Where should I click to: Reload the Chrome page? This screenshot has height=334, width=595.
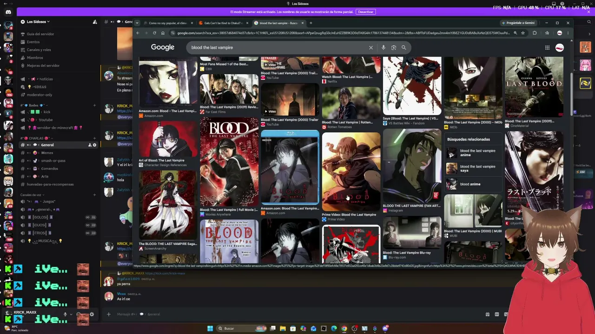[x=154, y=33]
